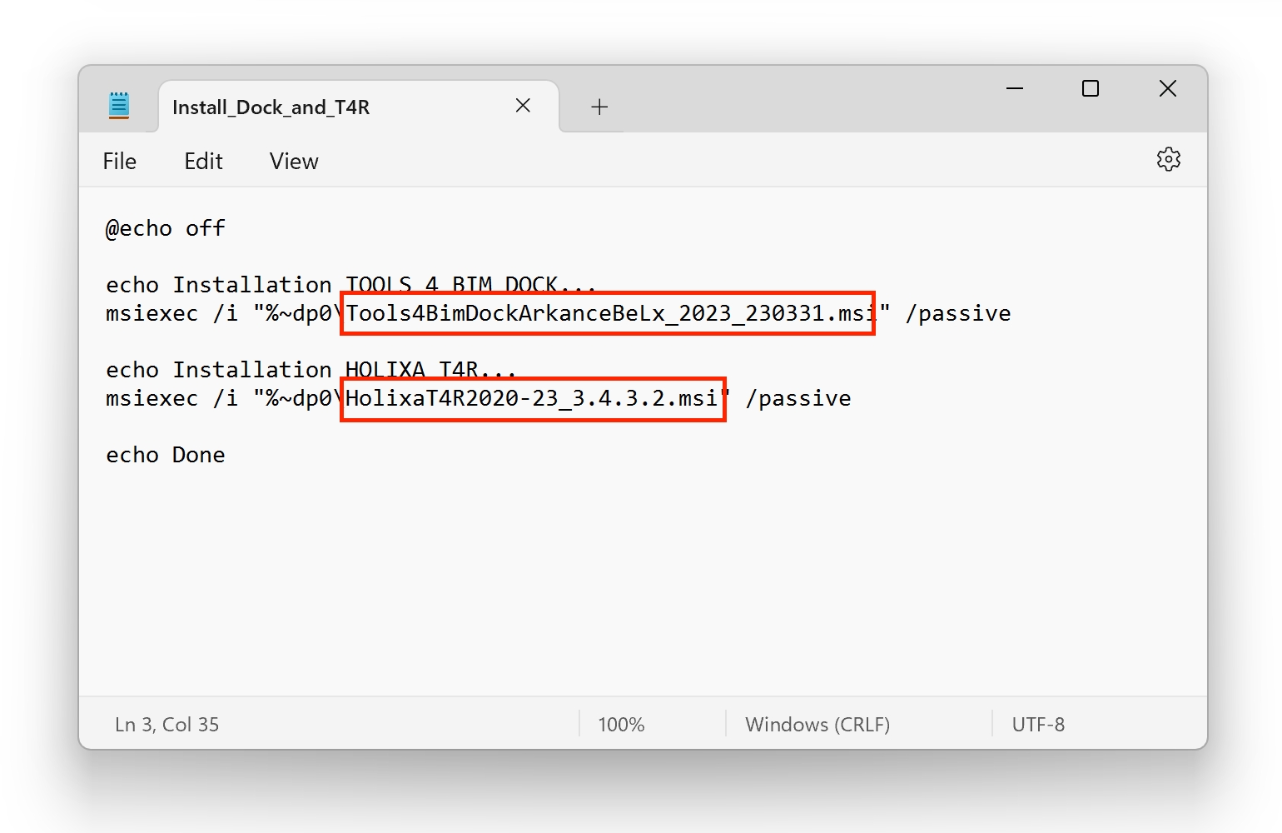The image size is (1282, 833).
Task: Place cursor in Tools4BimDockArkanceBeLx_2023_230331.msi filename
Action: [608, 314]
